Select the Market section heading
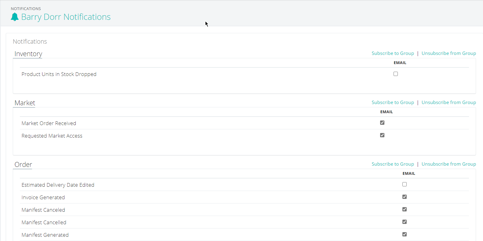 pyautogui.click(x=25, y=103)
